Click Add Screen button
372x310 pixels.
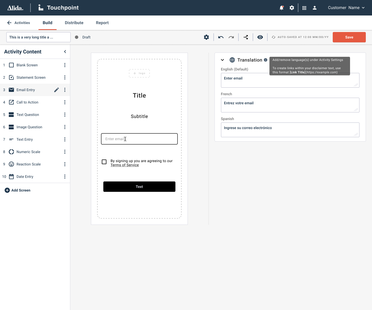point(18,190)
